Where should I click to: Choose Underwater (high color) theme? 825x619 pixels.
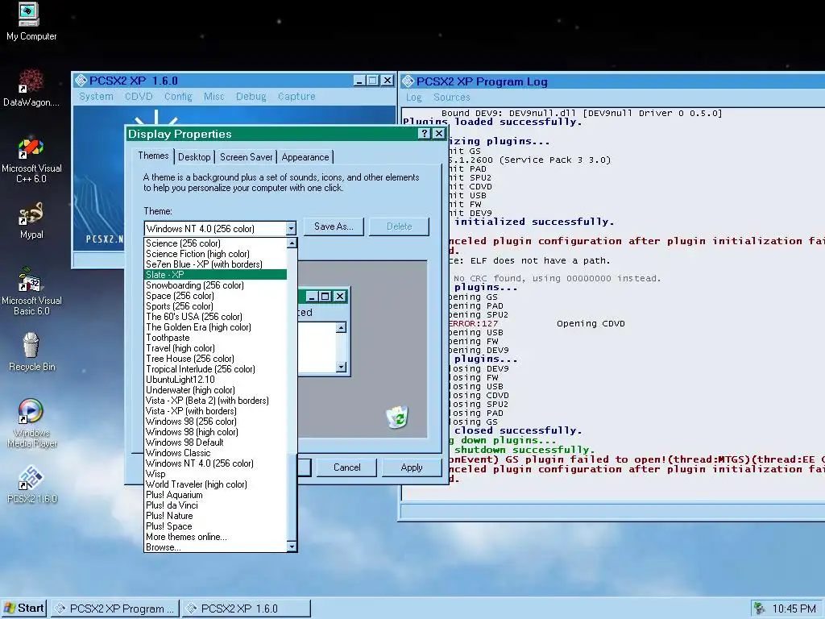point(216,390)
